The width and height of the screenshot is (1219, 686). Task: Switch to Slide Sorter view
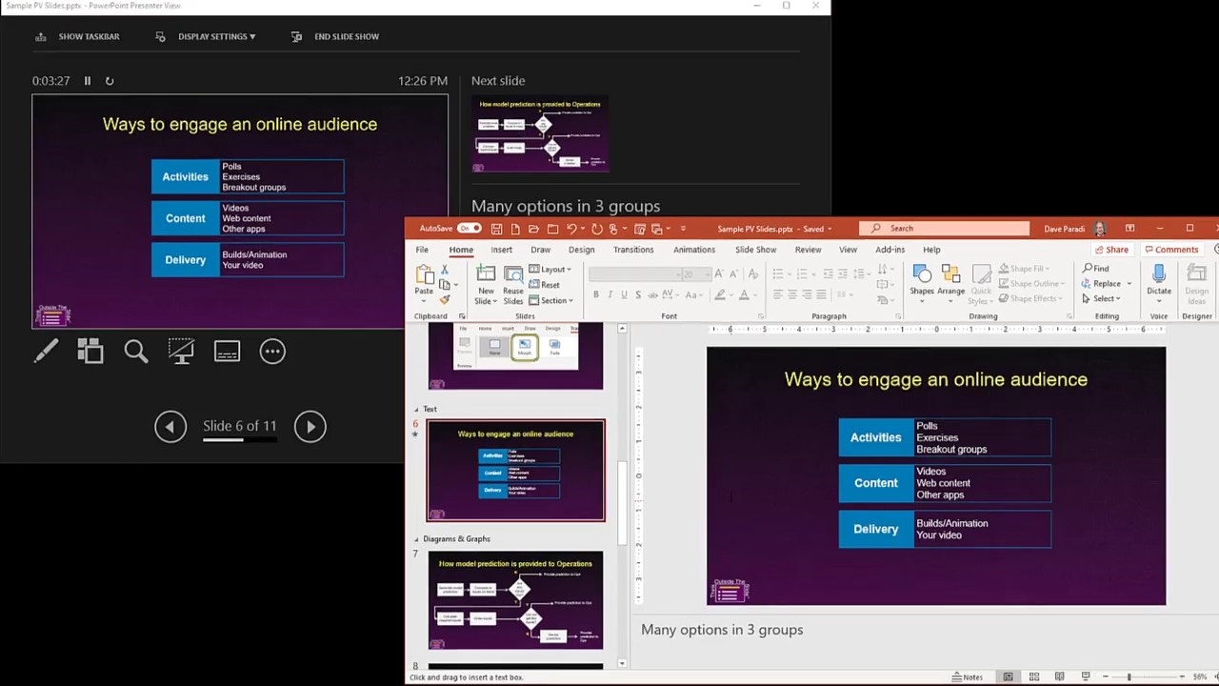point(1033,676)
